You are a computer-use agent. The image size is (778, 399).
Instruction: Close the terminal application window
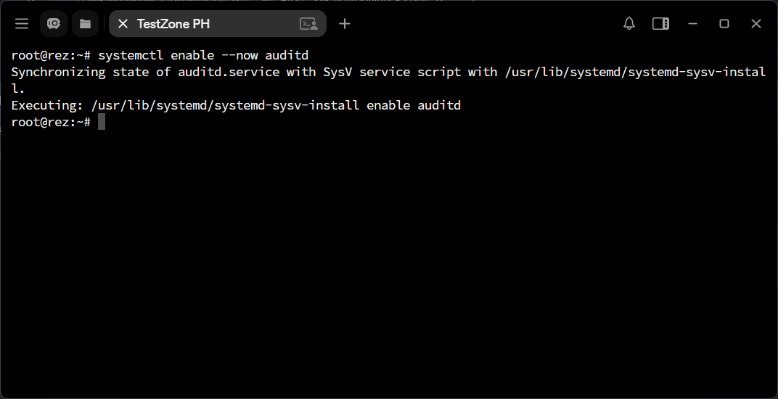(756, 24)
